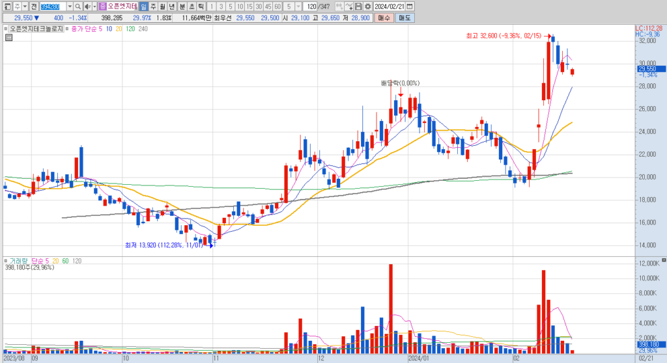Switch to second 초 chart period

[x=192, y=7]
